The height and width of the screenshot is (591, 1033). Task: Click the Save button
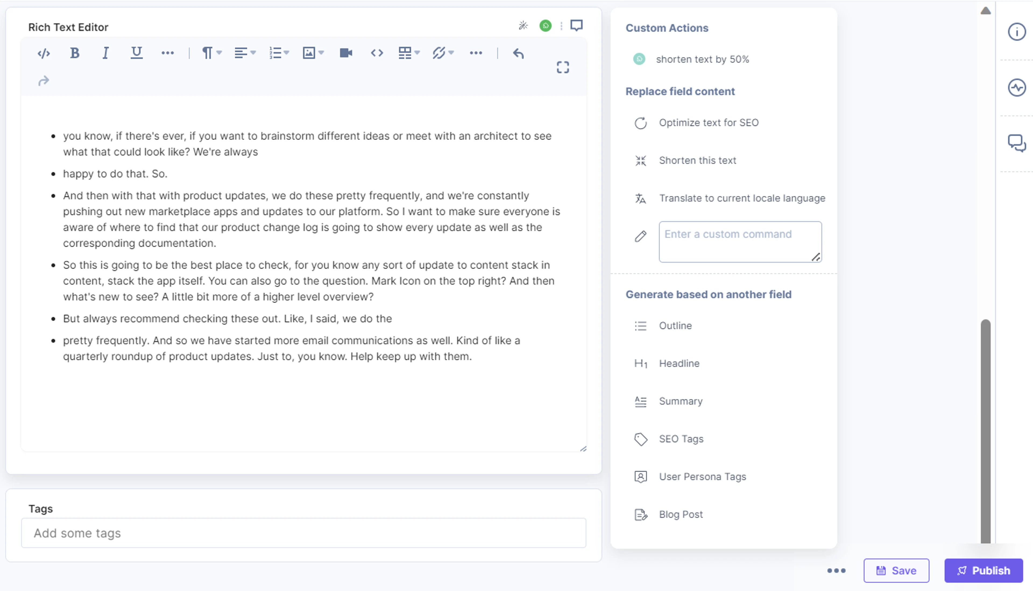[x=896, y=570]
